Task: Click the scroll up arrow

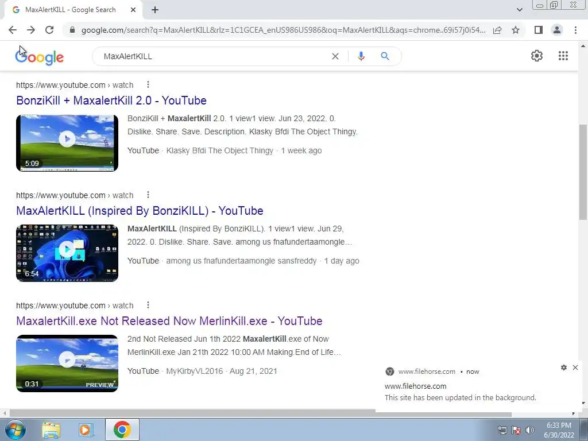Action: click(583, 46)
